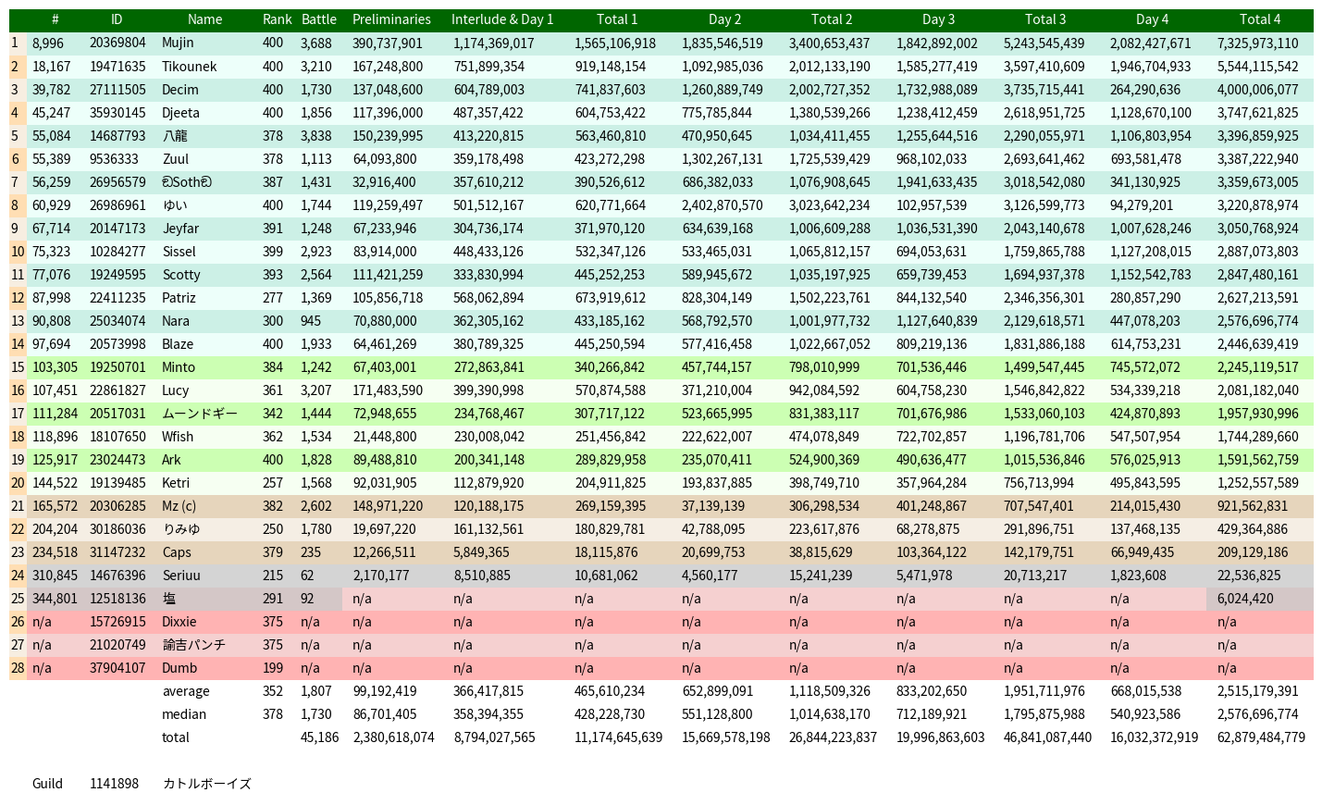Select ゆい's Day 2 value "2,402,870,570"
This screenshot has height=805, width=1322.
(x=723, y=205)
